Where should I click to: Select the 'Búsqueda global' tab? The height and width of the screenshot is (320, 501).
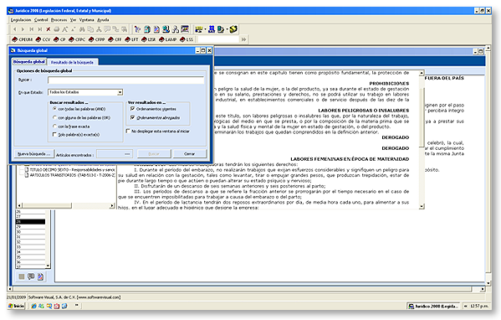pyautogui.click(x=29, y=61)
